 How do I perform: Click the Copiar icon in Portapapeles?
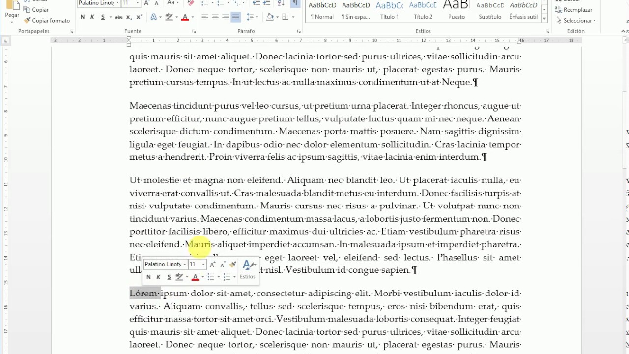point(28,10)
